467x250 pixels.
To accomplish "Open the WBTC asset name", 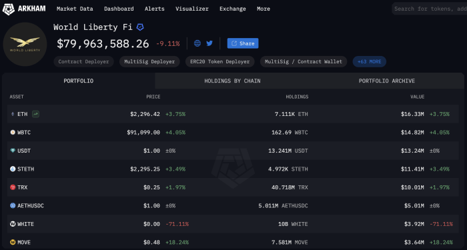I will tap(24, 133).
